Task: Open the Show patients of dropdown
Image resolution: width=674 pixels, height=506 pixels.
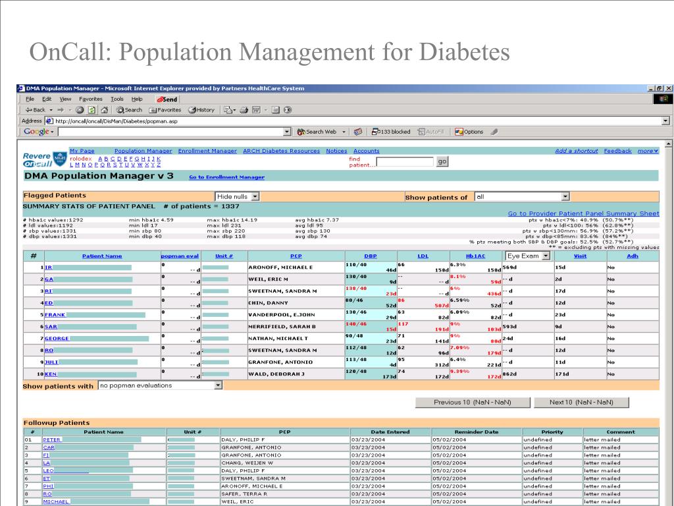Action: click(522, 196)
